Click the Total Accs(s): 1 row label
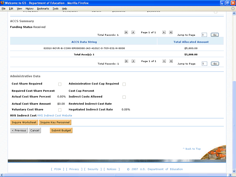This screenshot has height=177, width=236. [84, 55]
